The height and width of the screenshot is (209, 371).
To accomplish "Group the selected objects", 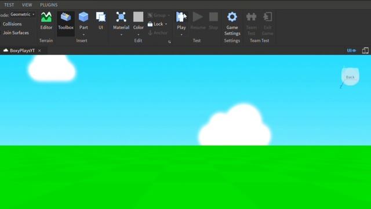I will (x=157, y=16).
